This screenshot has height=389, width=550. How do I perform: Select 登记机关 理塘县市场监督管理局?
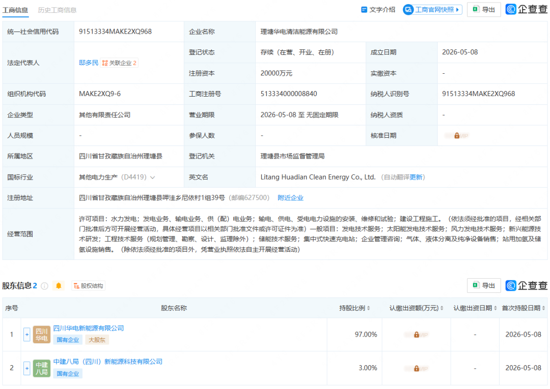292,156
